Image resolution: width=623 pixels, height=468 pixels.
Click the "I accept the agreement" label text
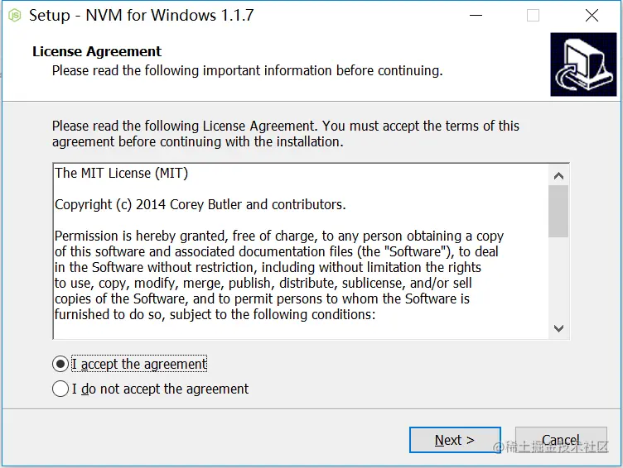point(139,364)
